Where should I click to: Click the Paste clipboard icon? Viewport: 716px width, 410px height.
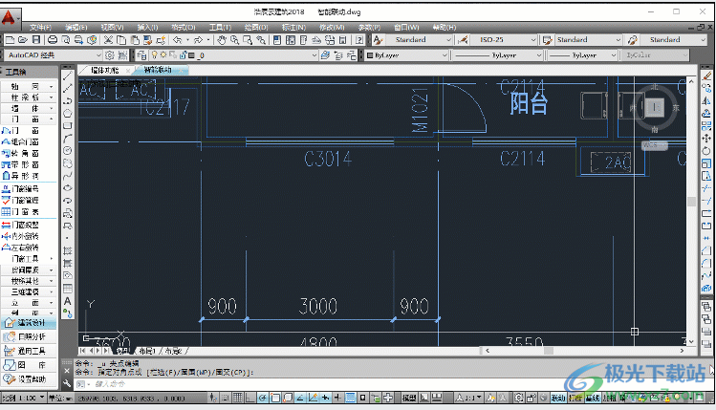pyautogui.click(x=135, y=40)
